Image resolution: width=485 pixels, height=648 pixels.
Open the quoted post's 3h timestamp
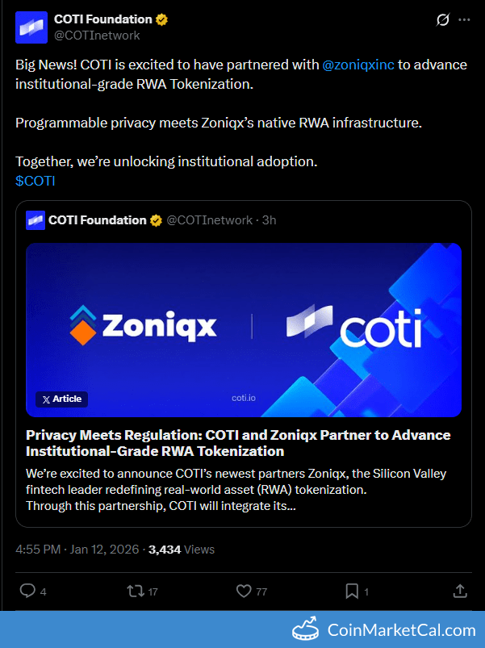point(270,220)
